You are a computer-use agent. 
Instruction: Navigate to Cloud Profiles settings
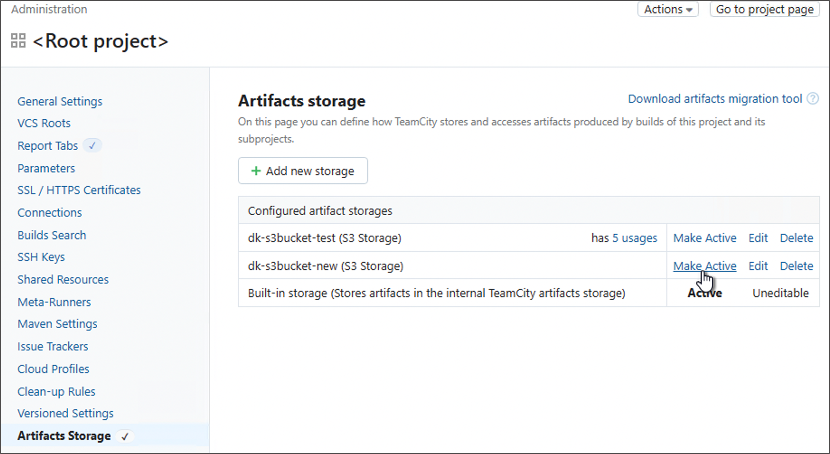click(53, 369)
